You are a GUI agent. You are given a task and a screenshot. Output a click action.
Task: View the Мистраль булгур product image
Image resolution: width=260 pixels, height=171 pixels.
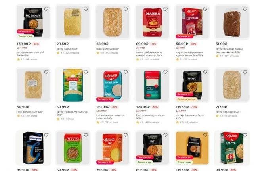(33, 148)
